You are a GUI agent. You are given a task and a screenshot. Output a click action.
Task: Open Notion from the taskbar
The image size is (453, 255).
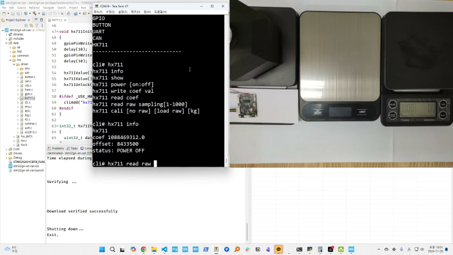click(258, 250)
